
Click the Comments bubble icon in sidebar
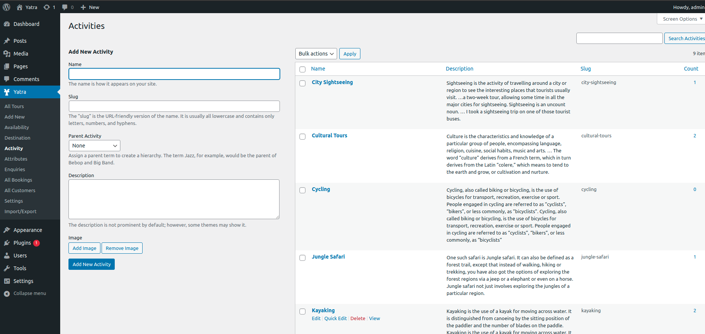coord(7,79)
